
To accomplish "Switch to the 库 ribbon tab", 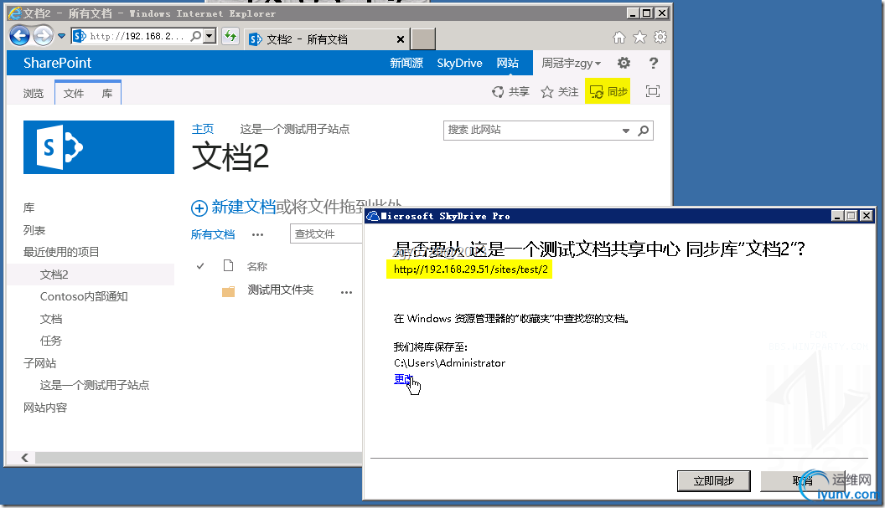I will coord(107,93).
